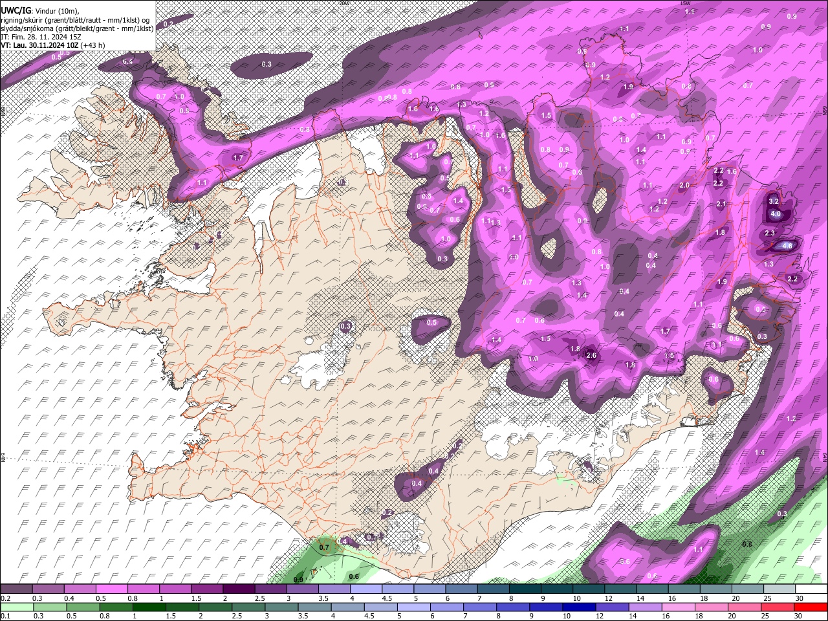Click the dark mauve 0.2 snow legend swatch
The height and width of the screenshot is (621, 828).
pyautogui.click(x=17, y=589)
